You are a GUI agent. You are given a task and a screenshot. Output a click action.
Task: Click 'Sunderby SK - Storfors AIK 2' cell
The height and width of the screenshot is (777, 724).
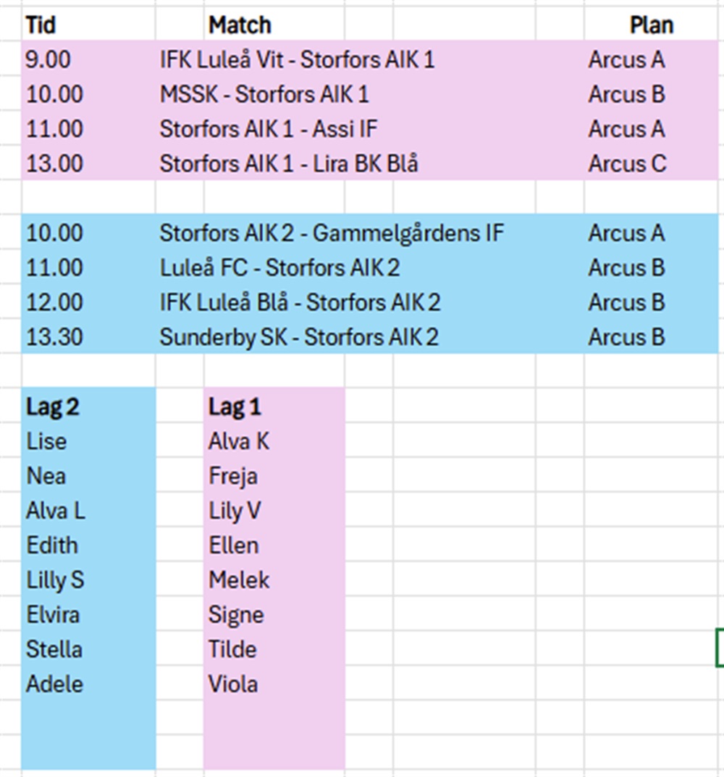pyautogui.click(x=298, y=337)
